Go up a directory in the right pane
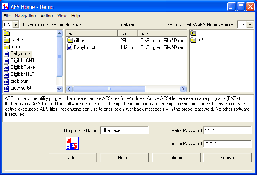 pyautogui.click(x=193, y=34)
